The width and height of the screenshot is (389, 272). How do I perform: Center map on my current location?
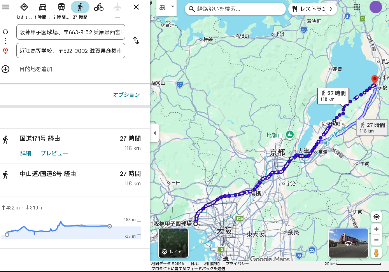(376, 217)
